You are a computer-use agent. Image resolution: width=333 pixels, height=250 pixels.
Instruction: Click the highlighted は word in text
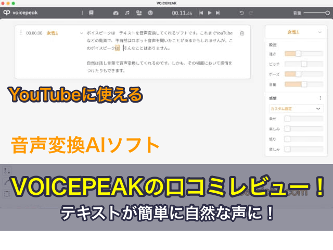[x=117, y=48]
